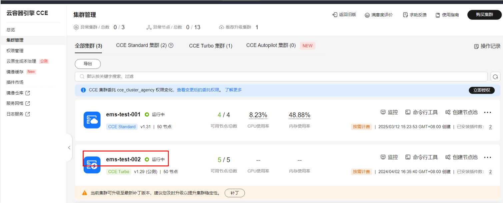Click installed plugin count for ems-test-002
The height and width of the screenshot is (203, 503).
click(x=490, y=172)
